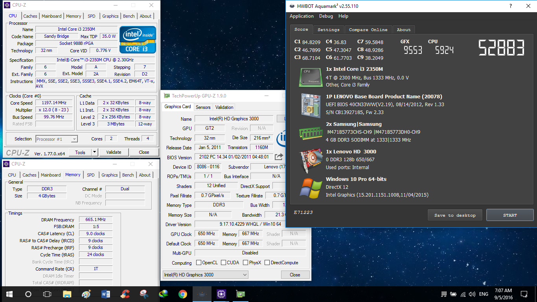Switch to the Validation tab in GPU-Z
This screenshot has width=537, height=302.
(x=224, y=107)
